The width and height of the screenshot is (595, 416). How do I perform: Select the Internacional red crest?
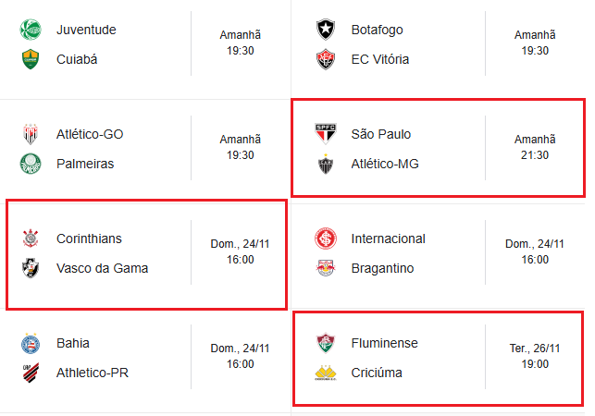click(326, 239)
